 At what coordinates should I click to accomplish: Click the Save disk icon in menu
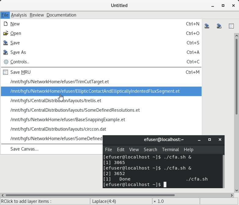(6, 43)
